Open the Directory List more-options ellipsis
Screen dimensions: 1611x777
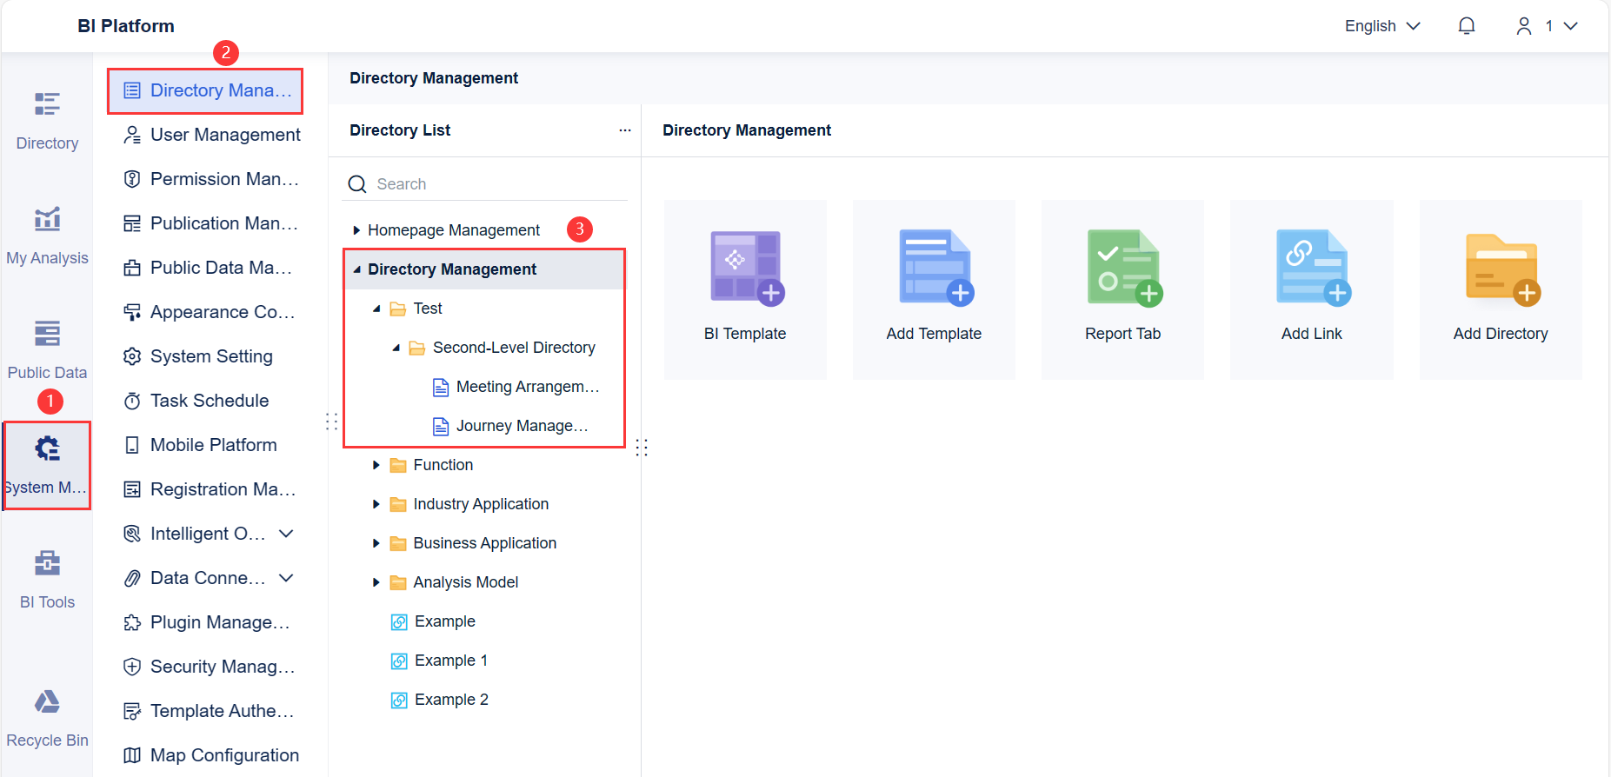[x=625, y=130]
